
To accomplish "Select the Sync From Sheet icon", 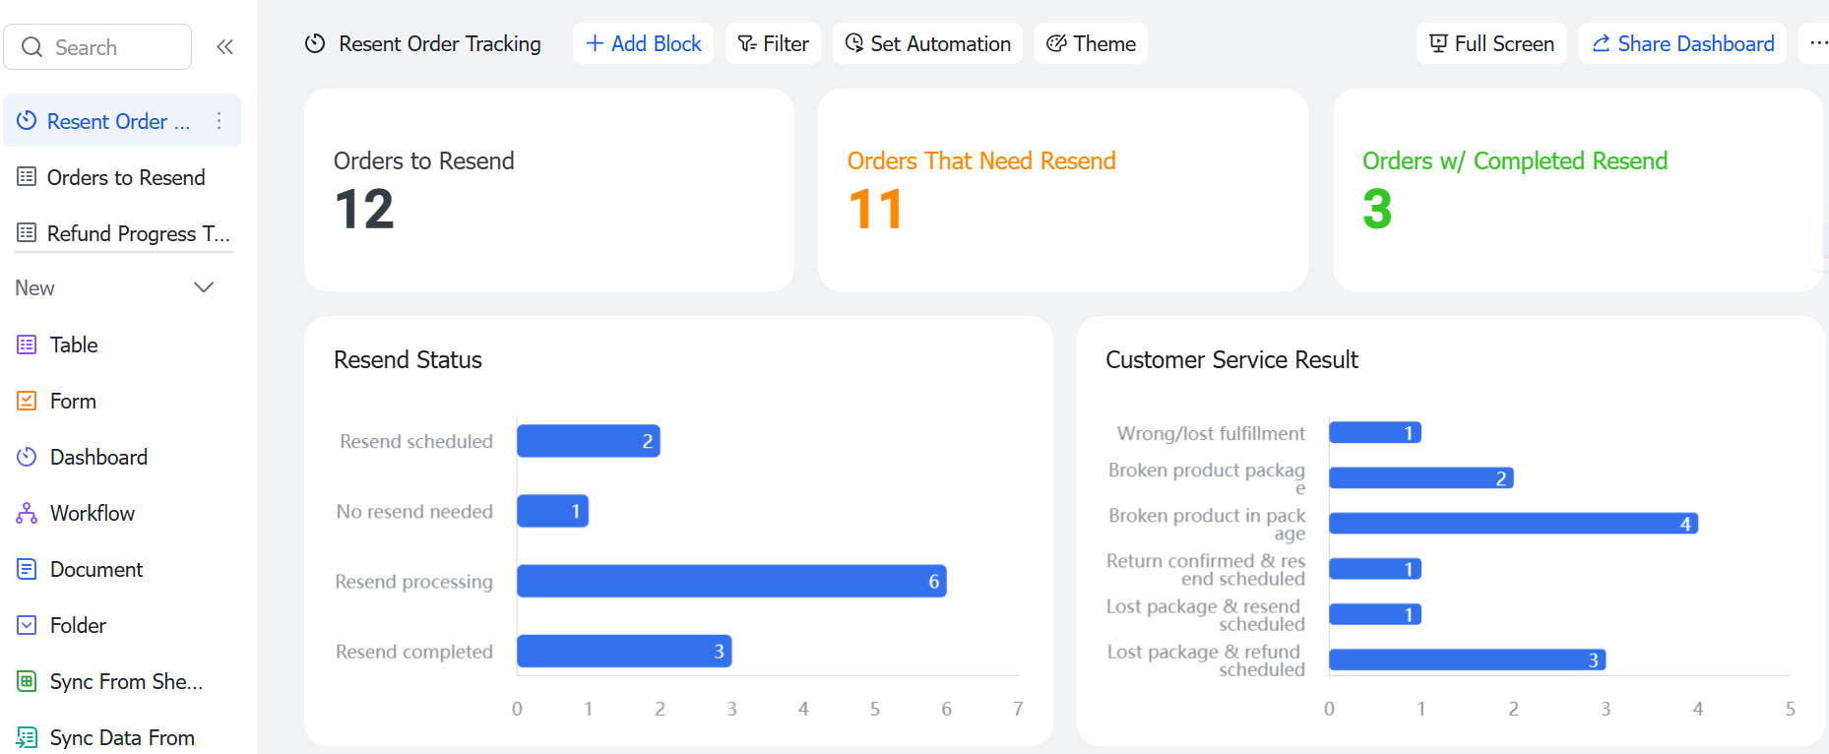I will [x=27, y=681].
